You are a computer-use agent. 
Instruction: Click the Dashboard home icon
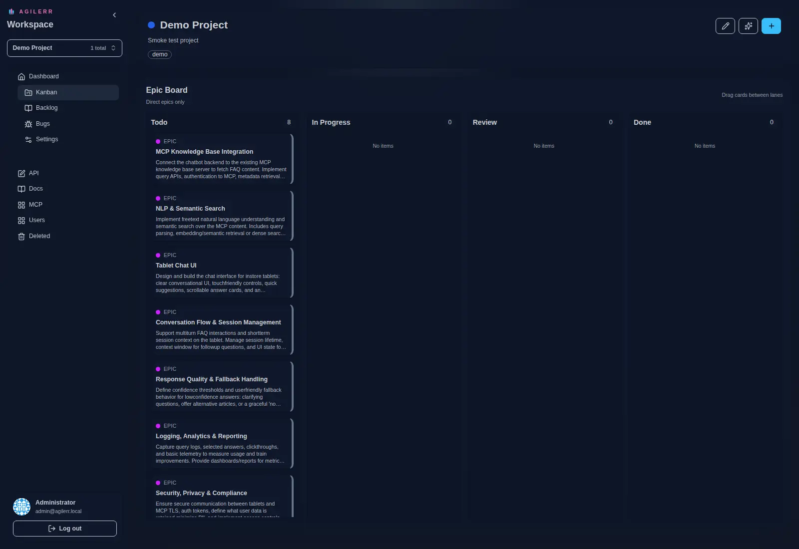click(21, 76)
